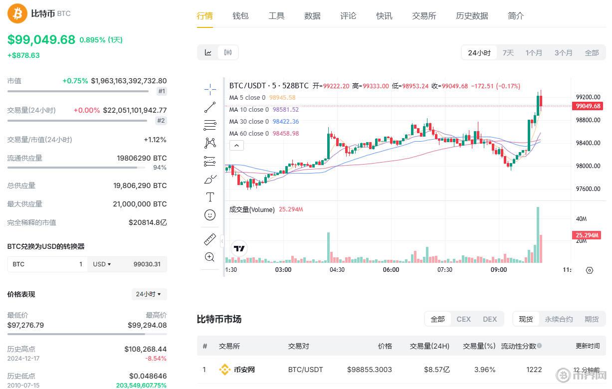Open the emoji sticker tool
Screen dimensions: 612x389
click(x=210, y=215)
